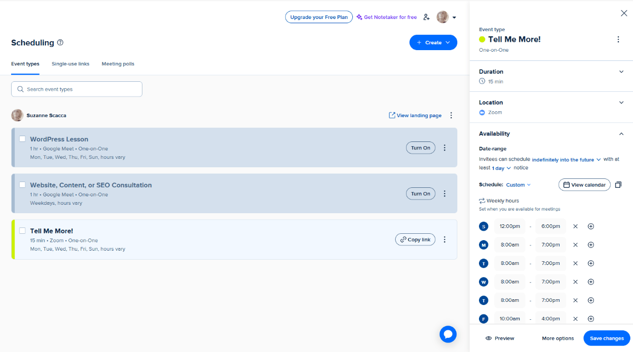Click the yellow-green event color dot

click(482, 40)
